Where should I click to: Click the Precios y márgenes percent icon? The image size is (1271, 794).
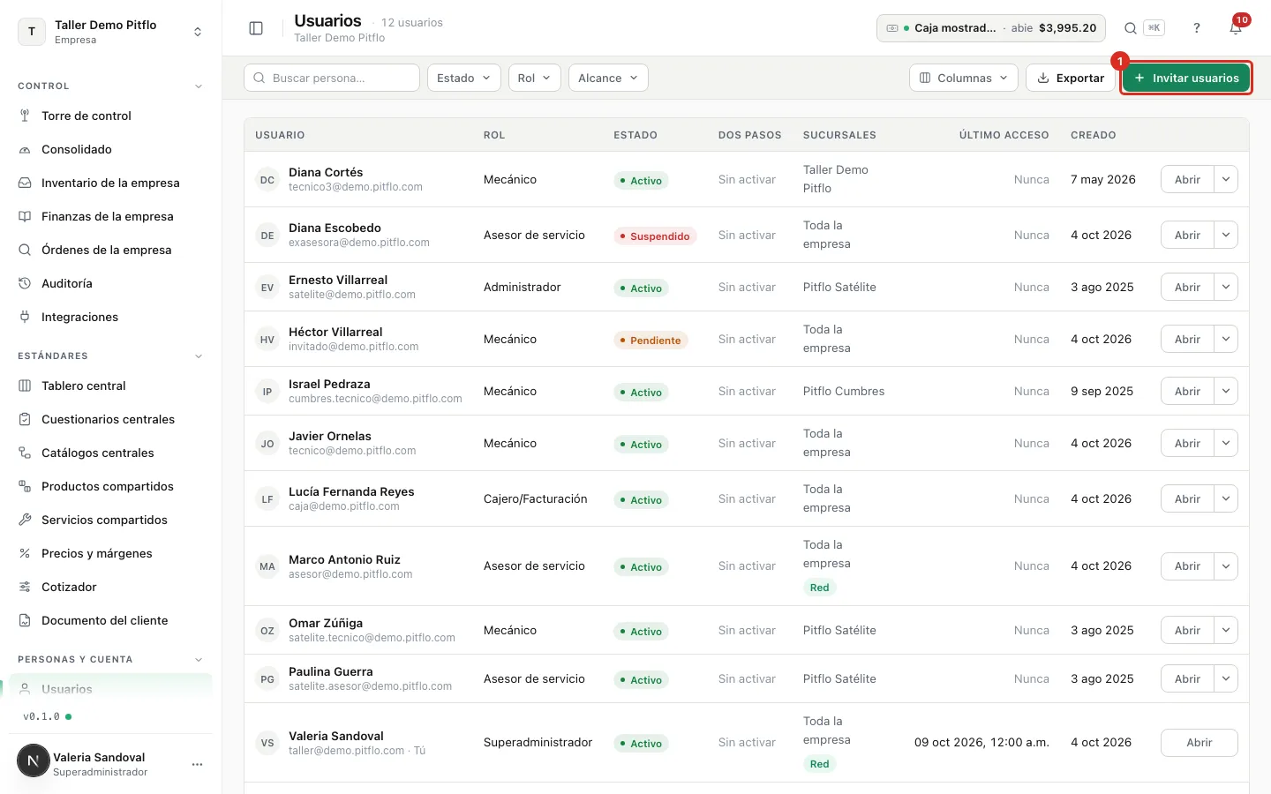coord(25,553)
